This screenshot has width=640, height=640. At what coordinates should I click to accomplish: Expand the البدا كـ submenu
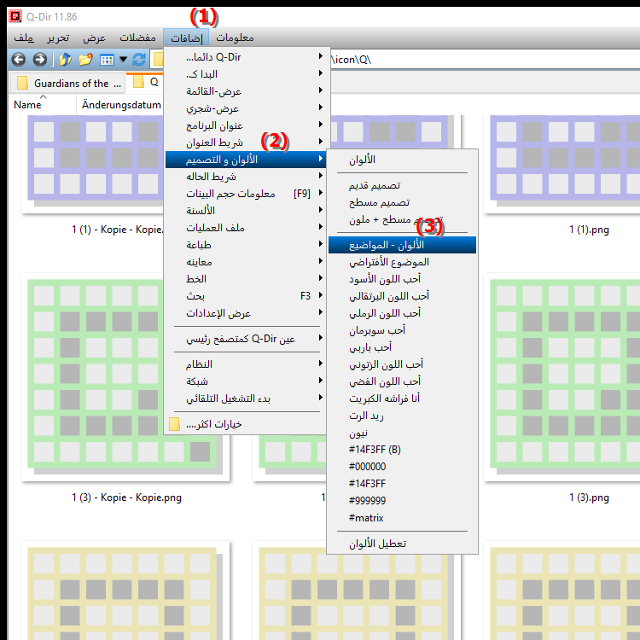245,74
